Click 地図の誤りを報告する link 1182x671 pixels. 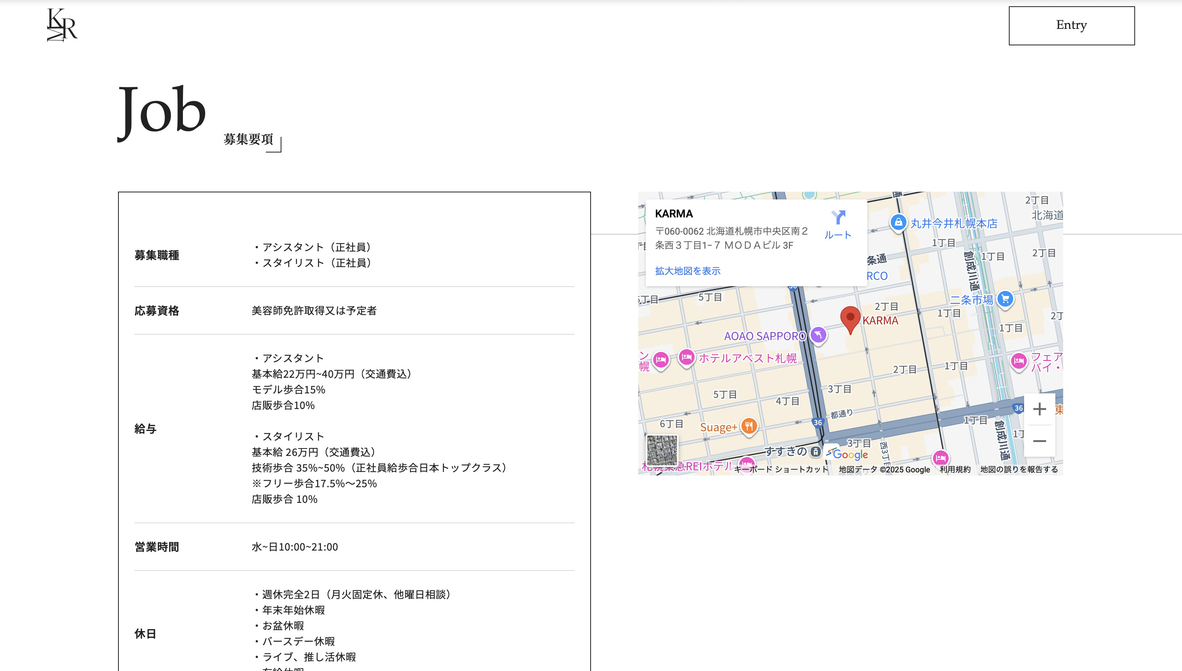point(1019,469)
